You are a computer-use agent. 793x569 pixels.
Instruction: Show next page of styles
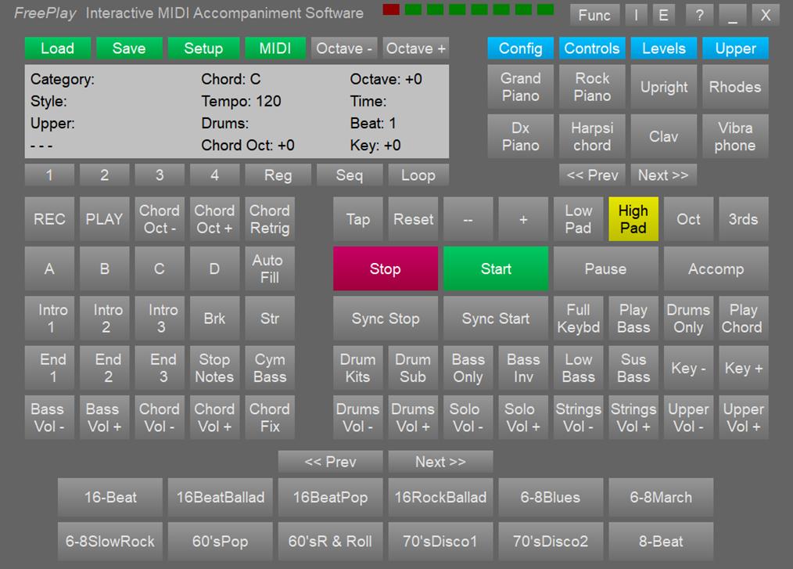click(440, 462)
